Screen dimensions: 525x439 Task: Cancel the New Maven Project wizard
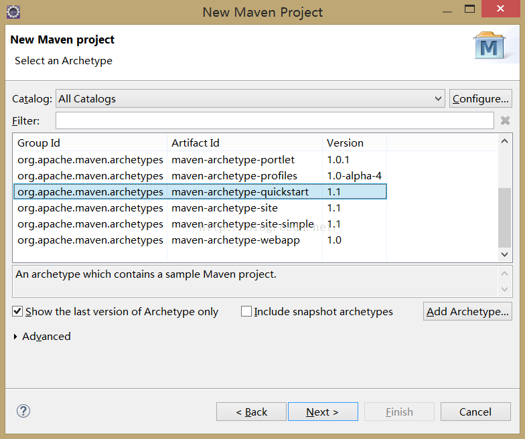tap(475, 412)
